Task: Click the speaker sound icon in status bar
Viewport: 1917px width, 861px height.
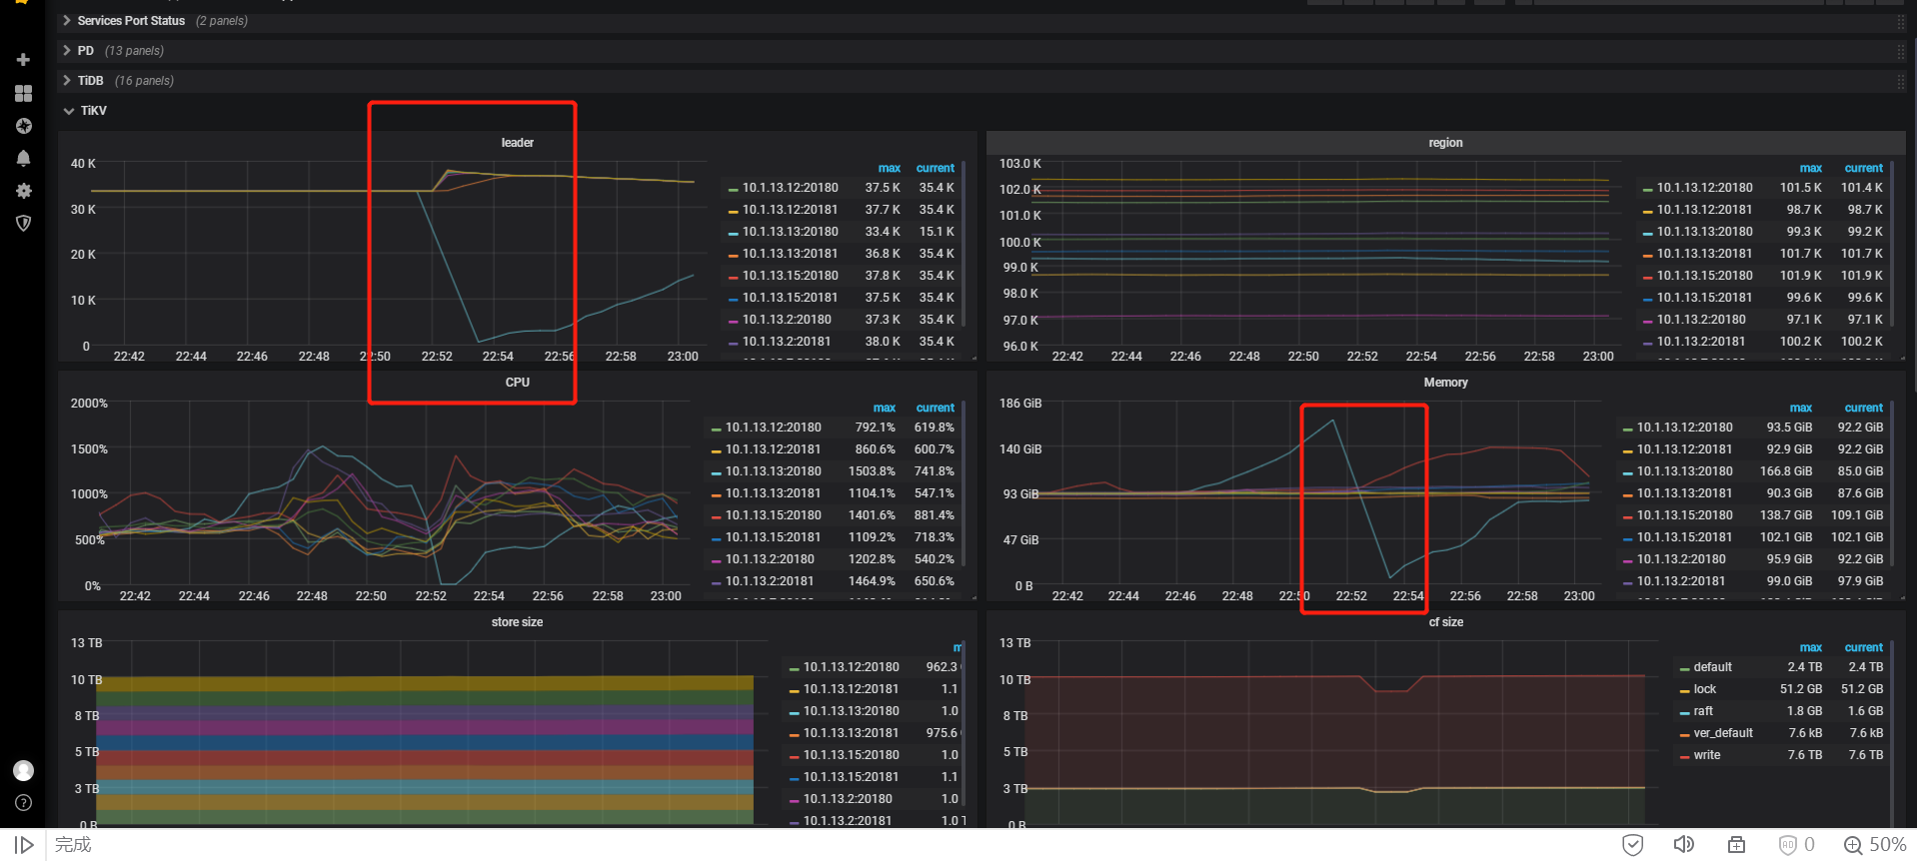Action: 1683,845
